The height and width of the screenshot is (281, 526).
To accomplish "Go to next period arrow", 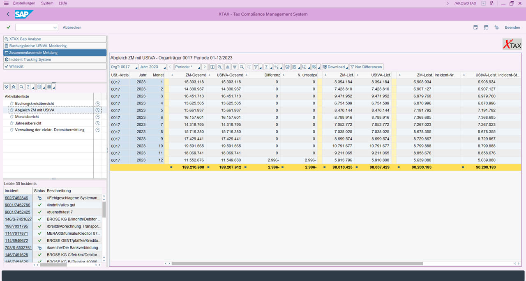I will pos(205,67).
